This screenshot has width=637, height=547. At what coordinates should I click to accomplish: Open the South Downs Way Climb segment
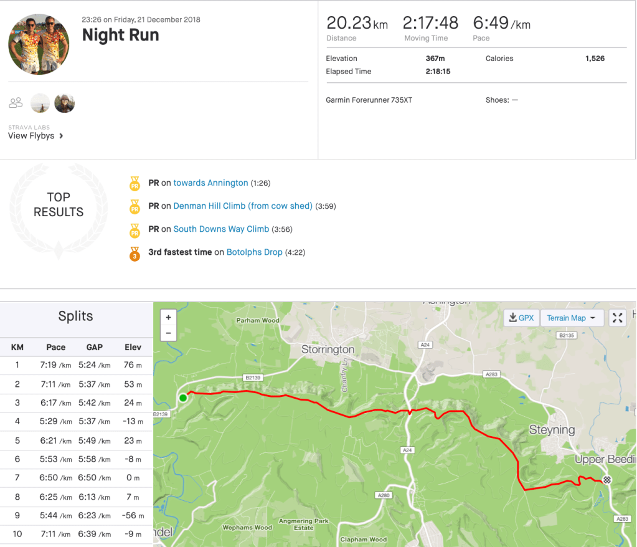click(x=221, y=229)
